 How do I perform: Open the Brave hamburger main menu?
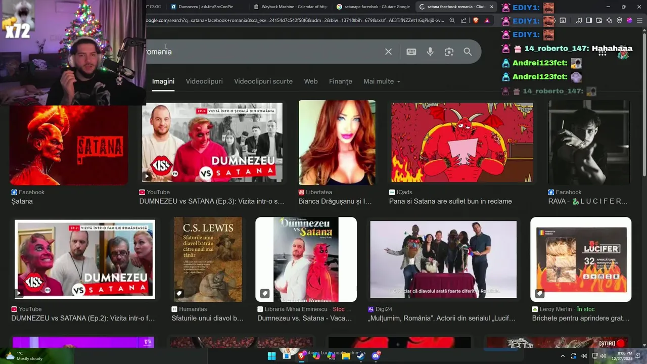(x=639, y=21)
